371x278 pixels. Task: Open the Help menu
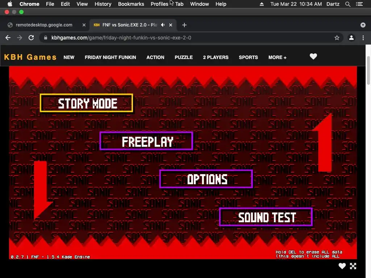[221, 4]
